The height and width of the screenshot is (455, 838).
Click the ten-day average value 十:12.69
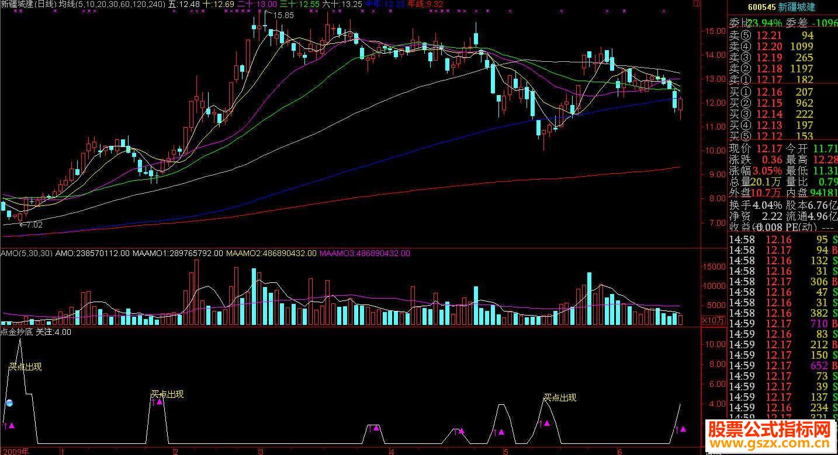coord(218,4)
